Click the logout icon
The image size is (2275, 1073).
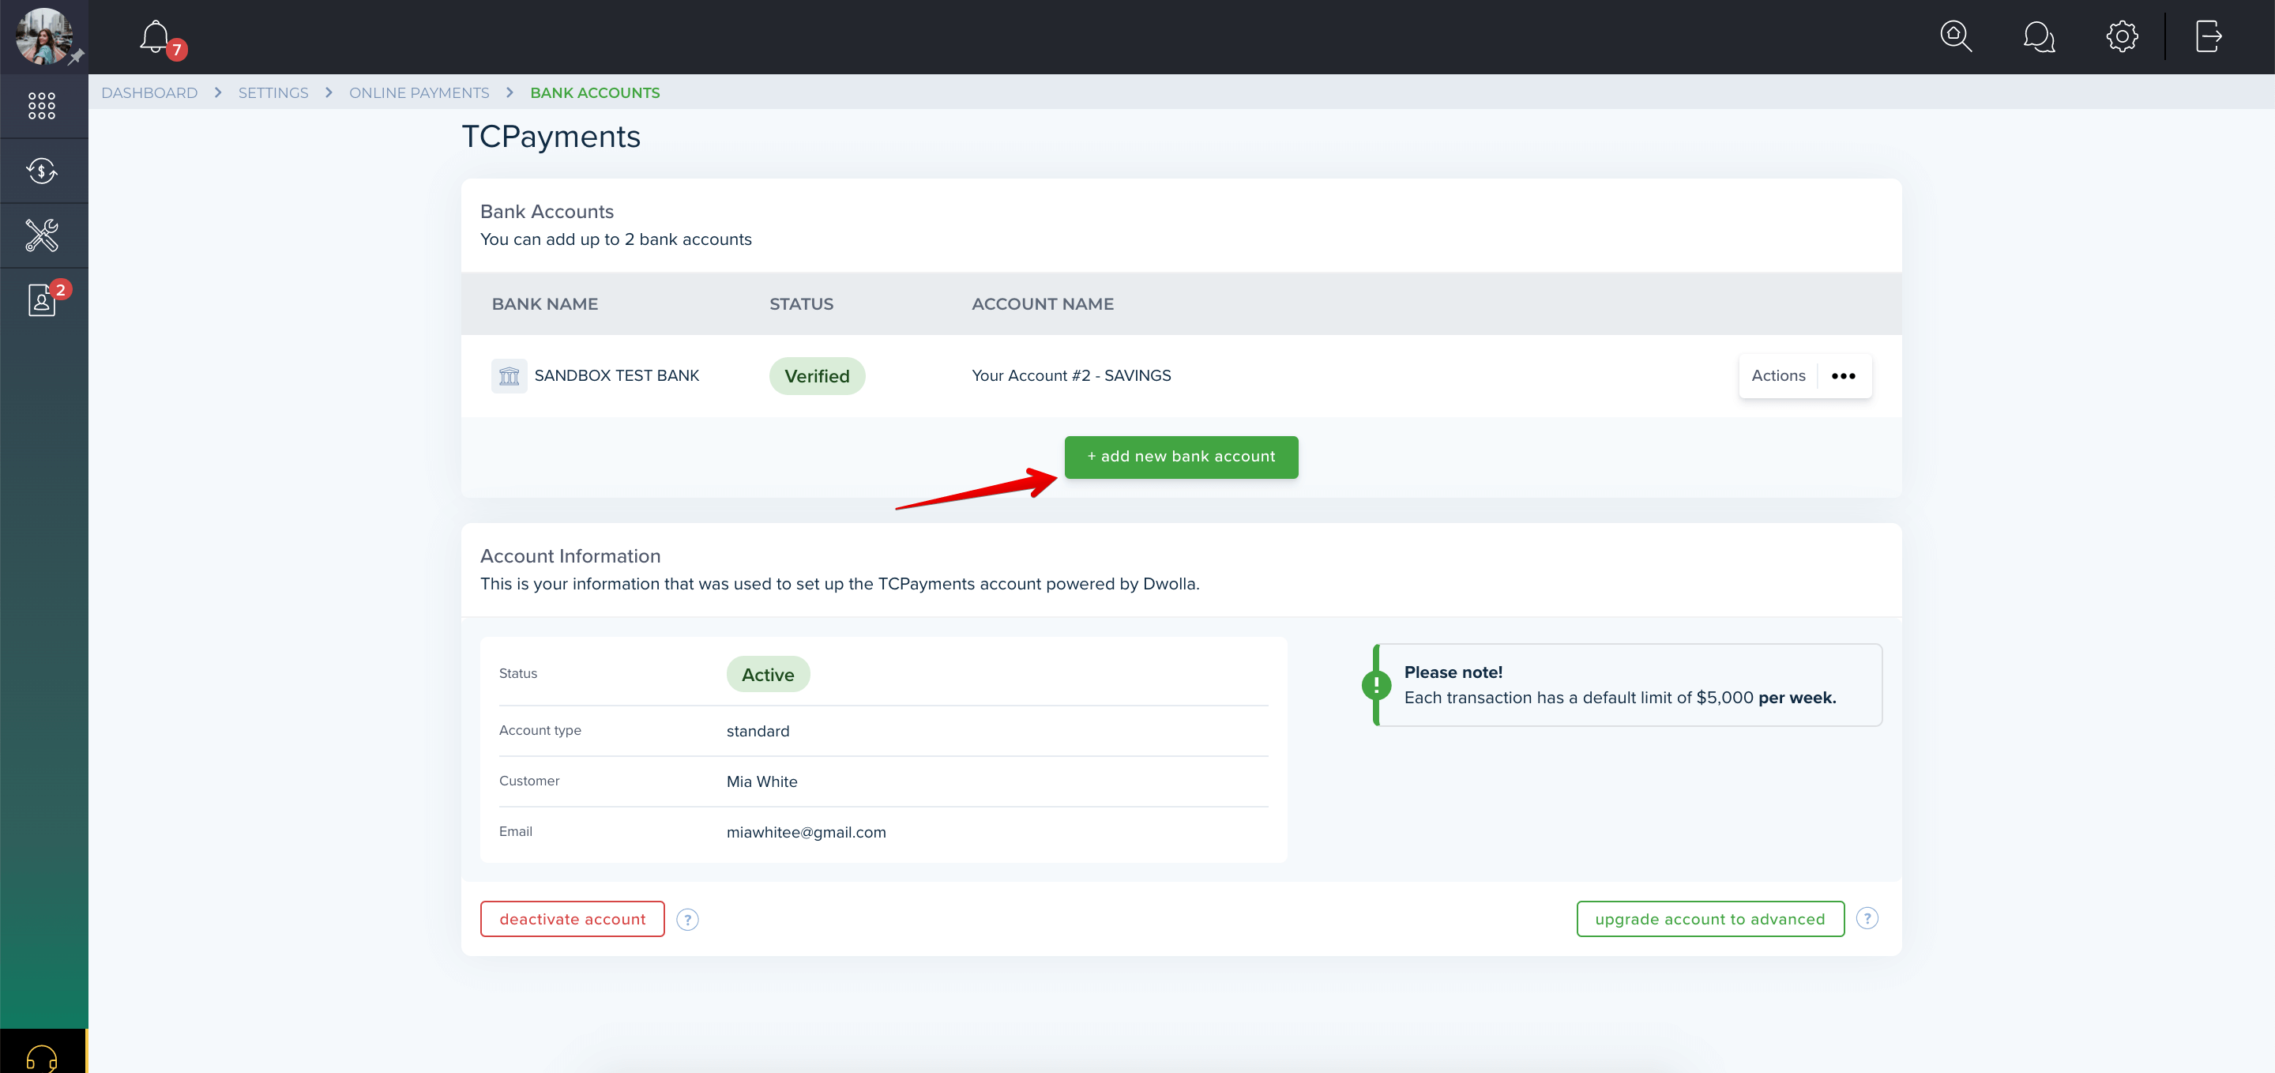click(x=2208, y=36)
